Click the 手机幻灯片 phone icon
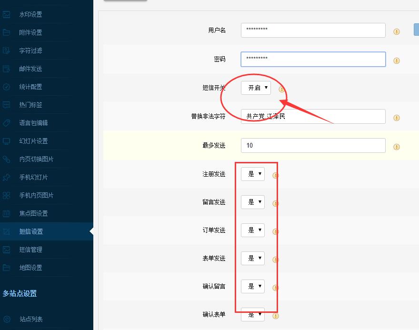The image size is (419, 330). coord(7,177)
